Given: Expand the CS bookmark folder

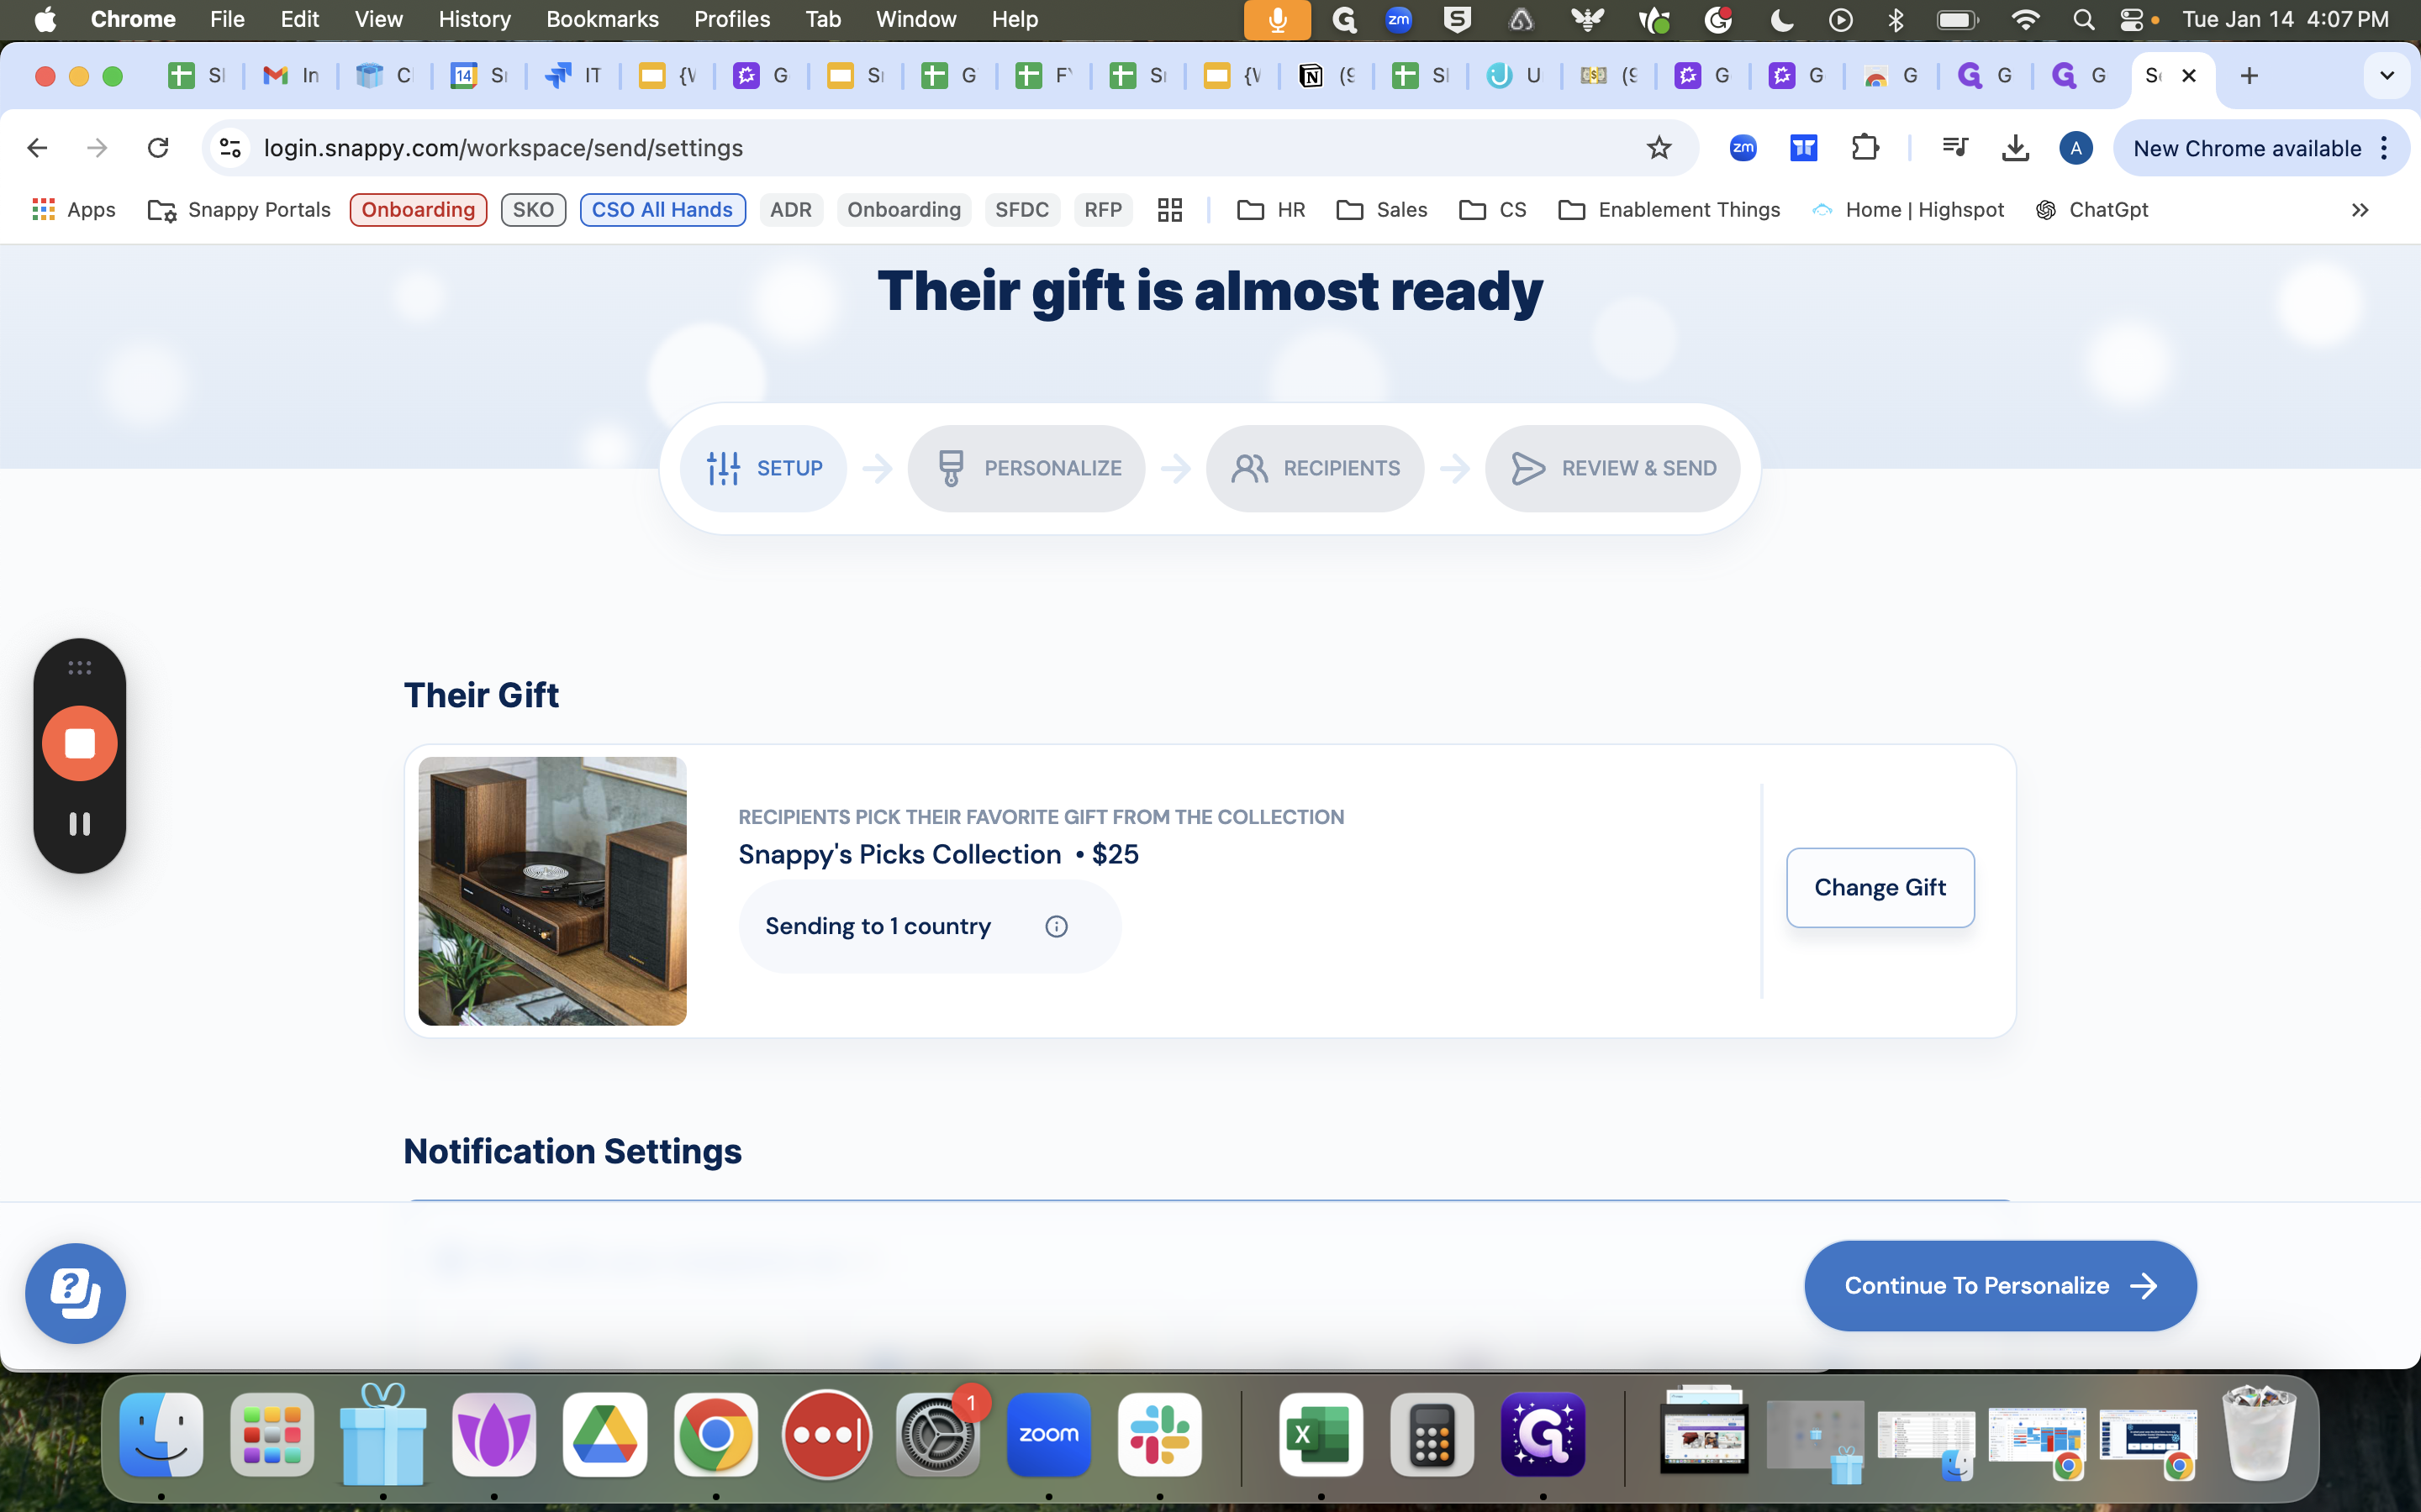Looking at the screenshot, I should click(x=1493, y=210).
